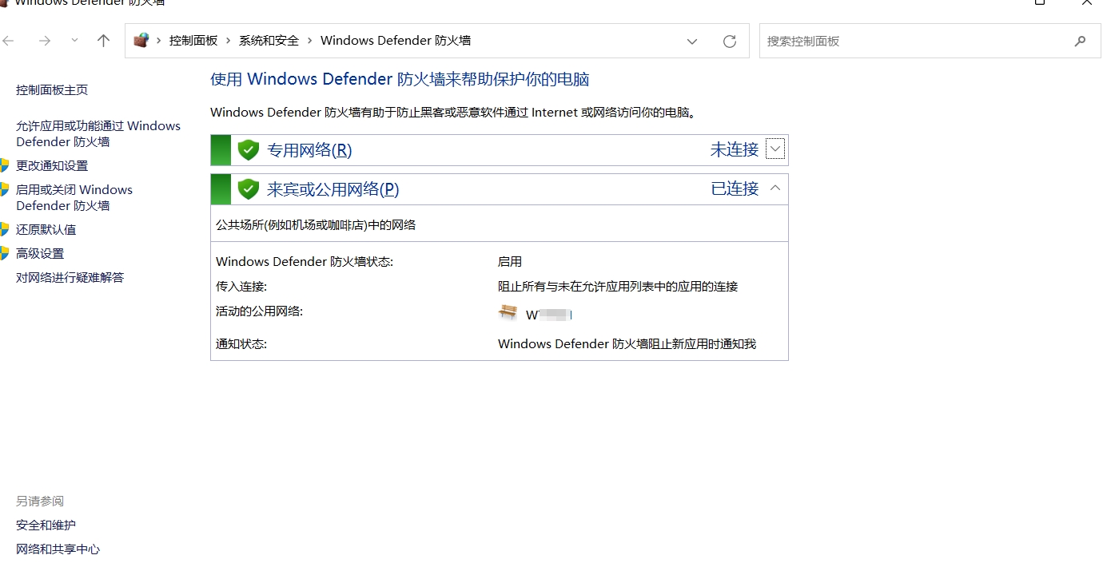Open the address bar history dropdown
Screen dimensions: 1107x567
692,42
